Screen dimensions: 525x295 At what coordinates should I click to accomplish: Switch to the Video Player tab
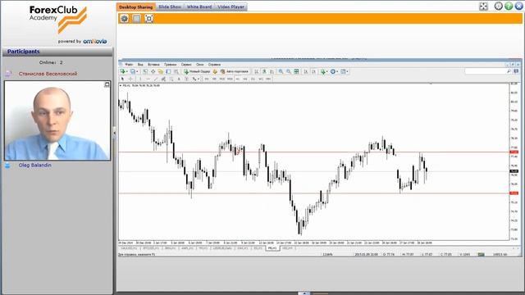click(x=231, y=7)
